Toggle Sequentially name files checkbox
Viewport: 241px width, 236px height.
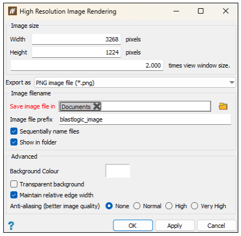(x=14, y=131)
